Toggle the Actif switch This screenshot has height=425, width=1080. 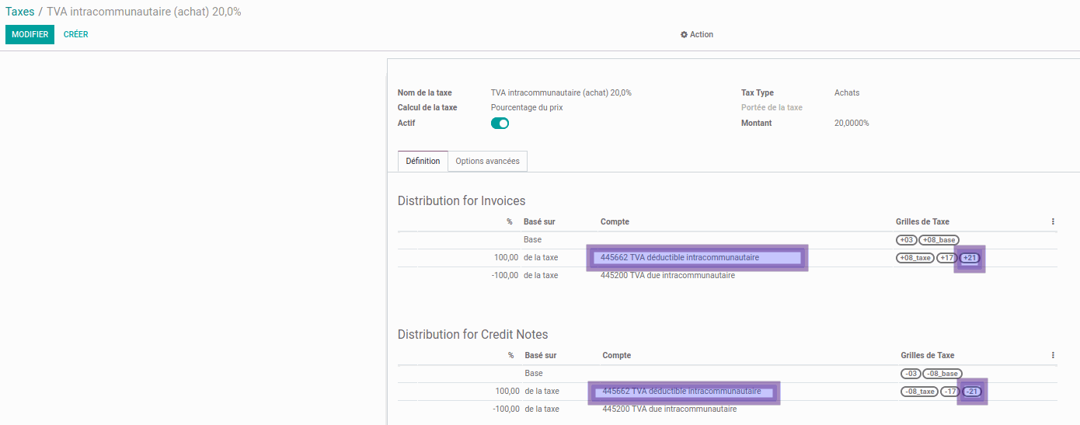click(x=500, y=124)
